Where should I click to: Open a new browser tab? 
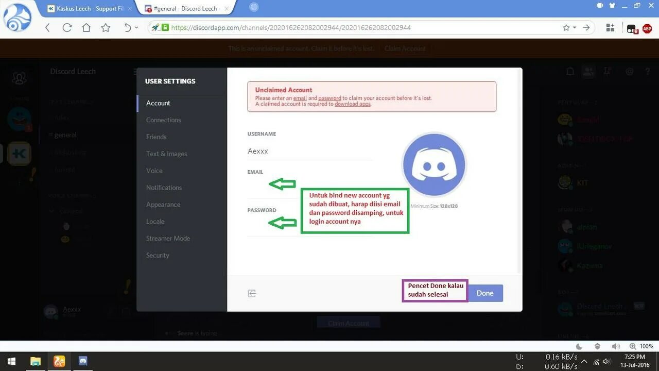pos(254,7)
